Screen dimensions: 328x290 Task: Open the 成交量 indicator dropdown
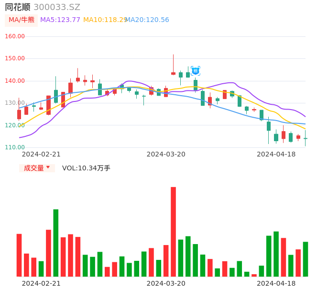point(37,168)
